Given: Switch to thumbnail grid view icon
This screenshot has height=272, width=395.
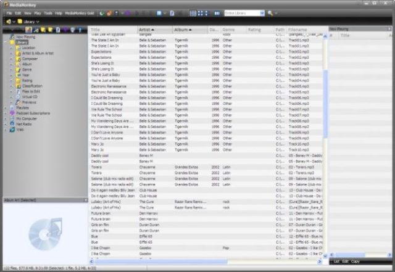Looking at the screenshot, I should pos(200,14).
